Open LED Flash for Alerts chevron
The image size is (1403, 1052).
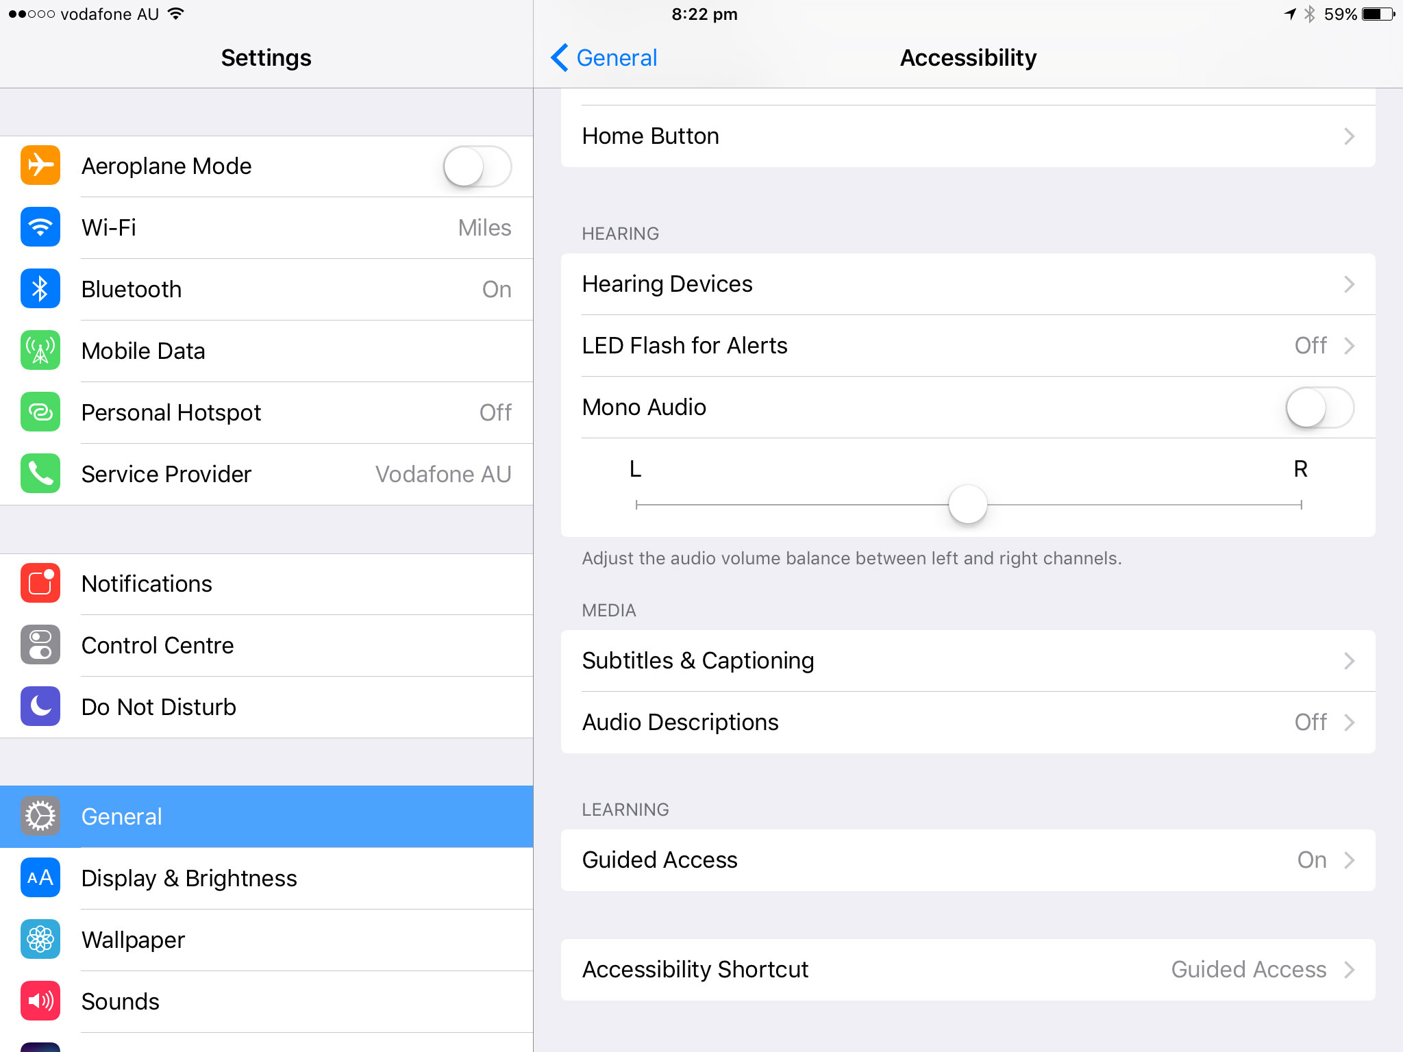tap(1349, 346)
